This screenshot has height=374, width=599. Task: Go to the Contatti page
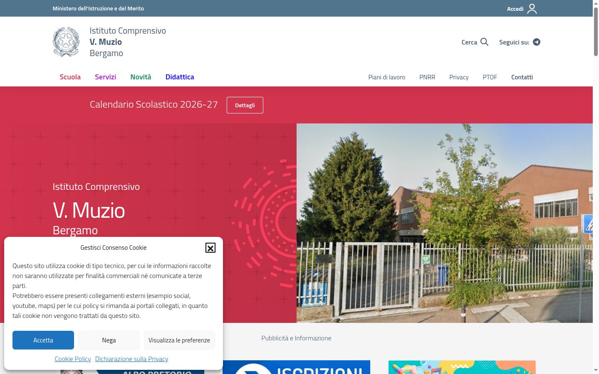(522, 77)
